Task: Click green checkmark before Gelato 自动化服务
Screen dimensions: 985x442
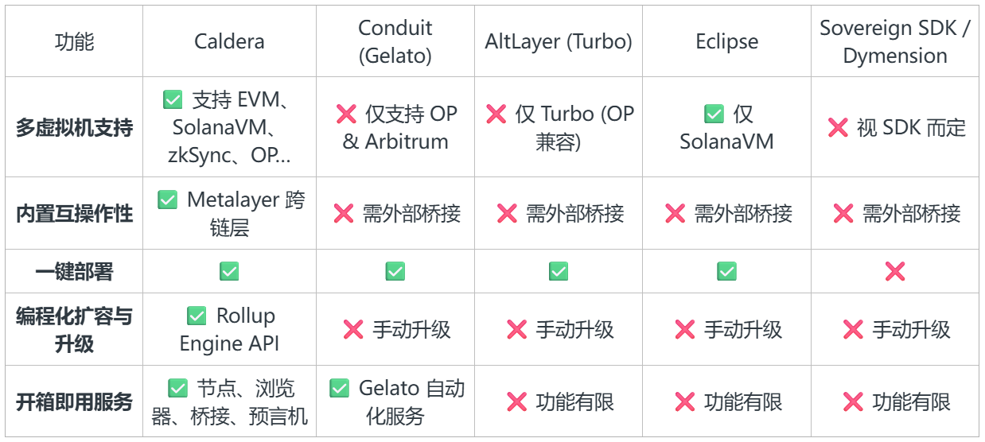Action: click(339, 389)
